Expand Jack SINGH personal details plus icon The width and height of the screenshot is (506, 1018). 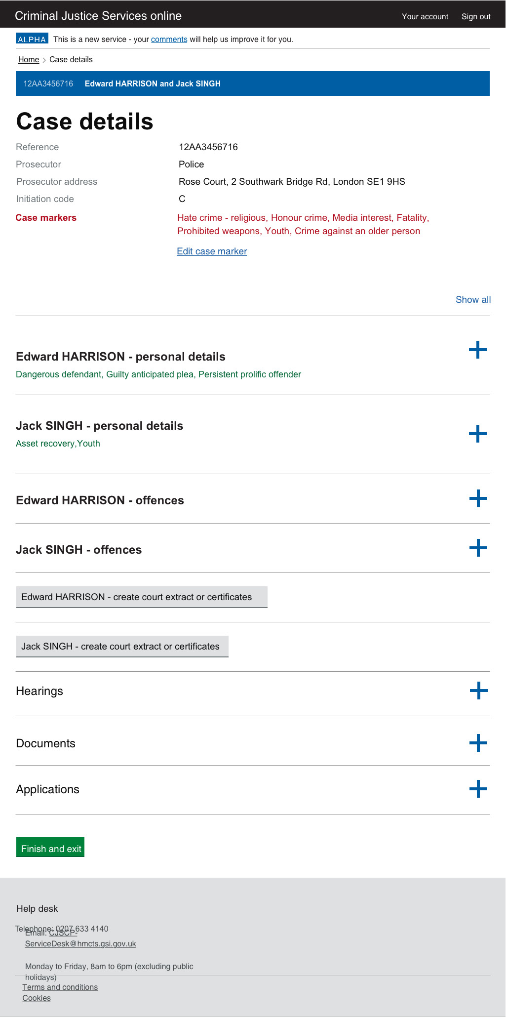[x=477, y=434]
